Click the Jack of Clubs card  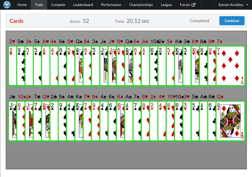pyautogui.click(x=12, y=121)
